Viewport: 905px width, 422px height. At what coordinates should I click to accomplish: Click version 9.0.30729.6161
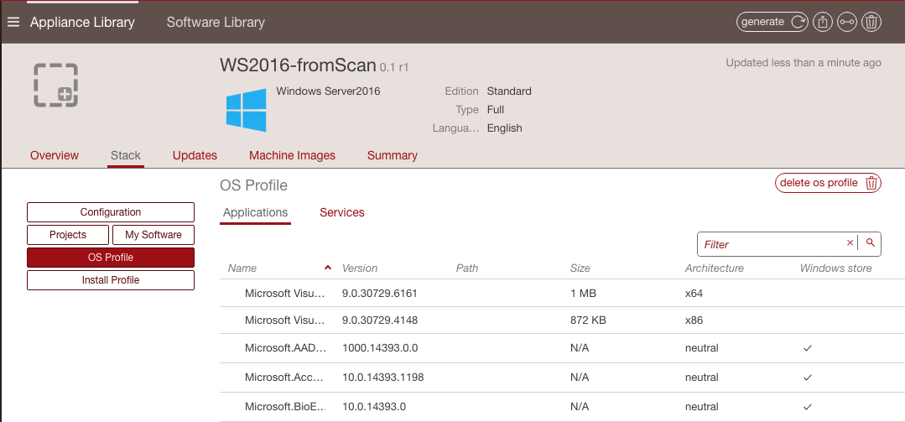pos(380,294)
